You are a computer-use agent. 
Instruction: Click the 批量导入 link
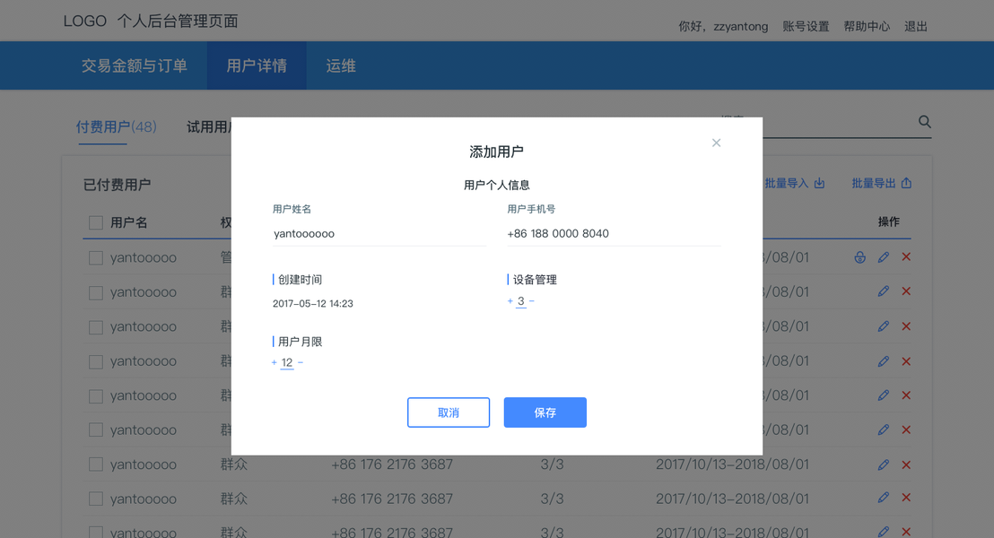(x=794, y=183)
